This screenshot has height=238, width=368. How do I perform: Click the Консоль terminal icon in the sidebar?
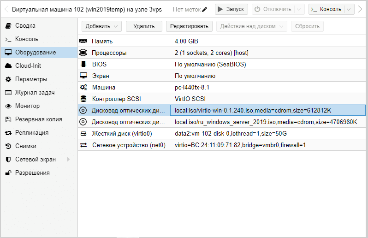point(8,39)
